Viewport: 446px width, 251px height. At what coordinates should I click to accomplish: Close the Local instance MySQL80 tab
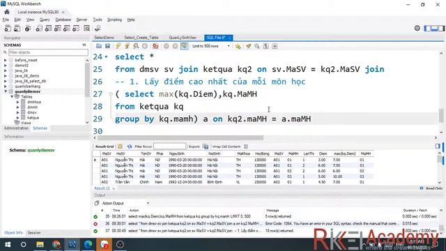coord(63,12)
